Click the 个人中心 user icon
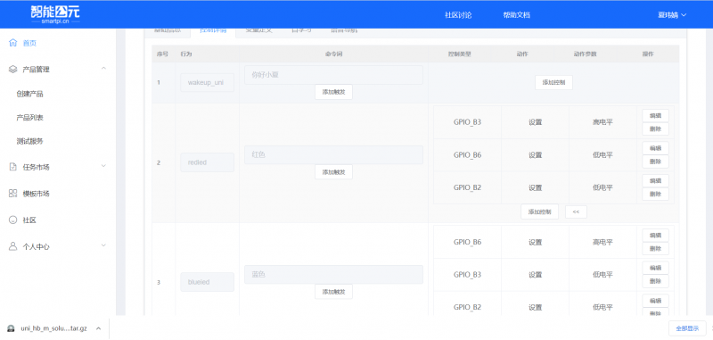Screen dimensions: 713x340 tap(12, 246)
